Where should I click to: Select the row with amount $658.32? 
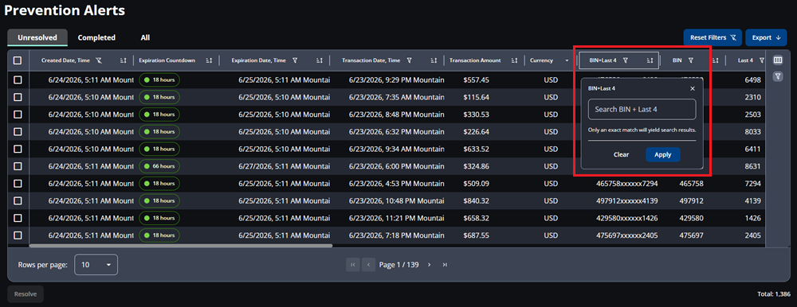pos(18,218)
